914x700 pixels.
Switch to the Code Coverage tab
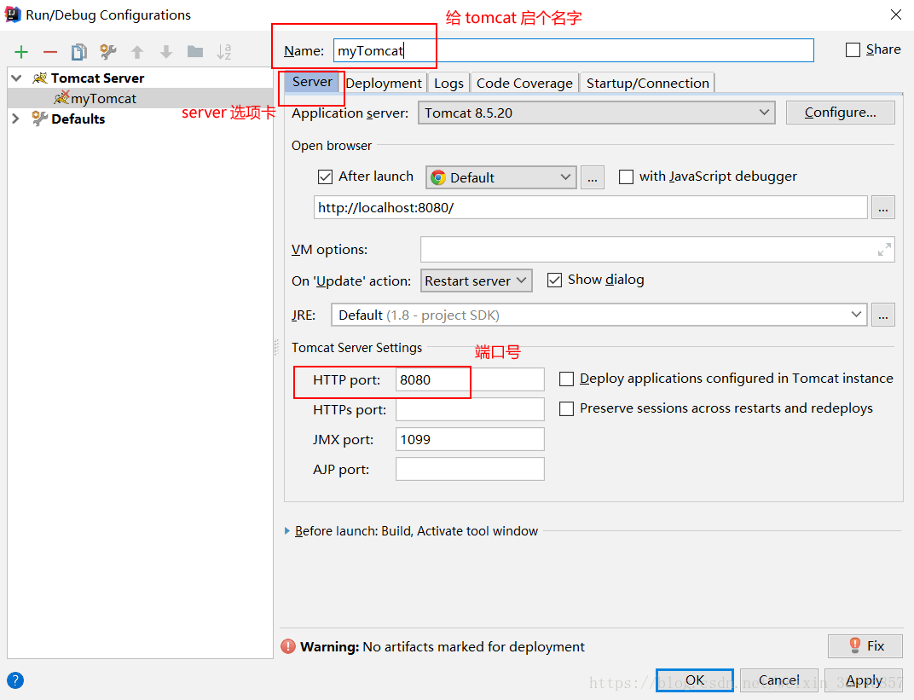click(524, 84)
